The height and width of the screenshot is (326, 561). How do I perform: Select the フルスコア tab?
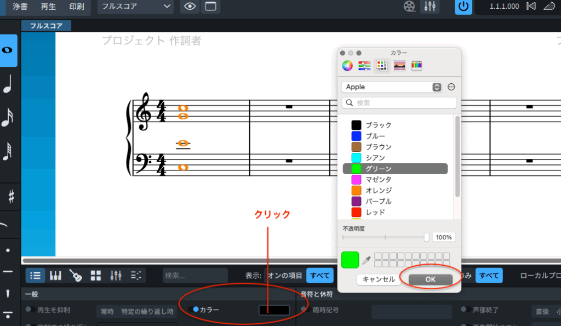46,26
